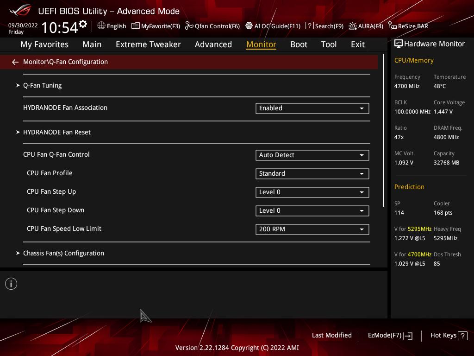Click the date 09/30/2022 Friday
Viewport: 474px width, 356px height.
pos(23,28)
